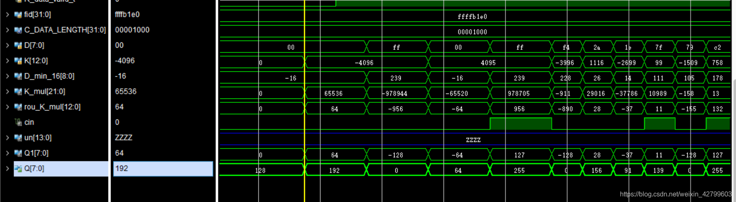Select the un[13:0] signal name
Image resolution: width=736 pixels, height=202 pixels.
[x=38, y=138]
